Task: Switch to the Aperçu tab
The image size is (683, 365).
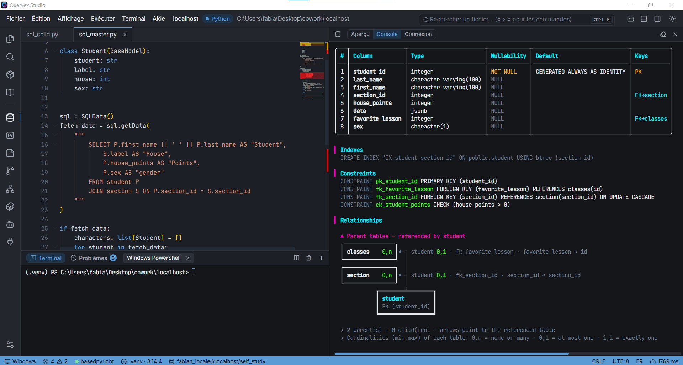Action: coord(360,34)
